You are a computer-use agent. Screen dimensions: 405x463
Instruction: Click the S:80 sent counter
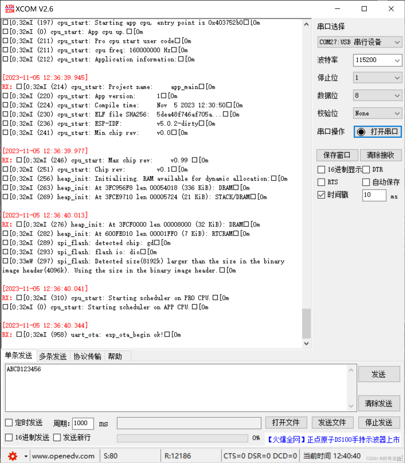coord(110,456)
